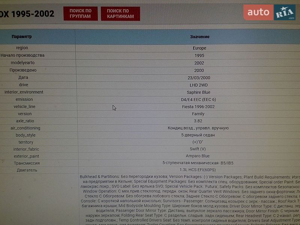This screenshot has width=300, height=225.
Task: Click the 'region' parameter cell
Action: tap(22, 48)
